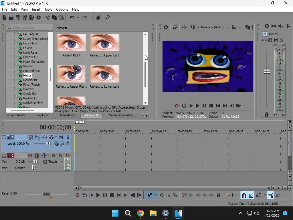The width and height of the screenshot is (293, 220).
Task: Toggle automatic crossfades button
Action: pos(251,195)
